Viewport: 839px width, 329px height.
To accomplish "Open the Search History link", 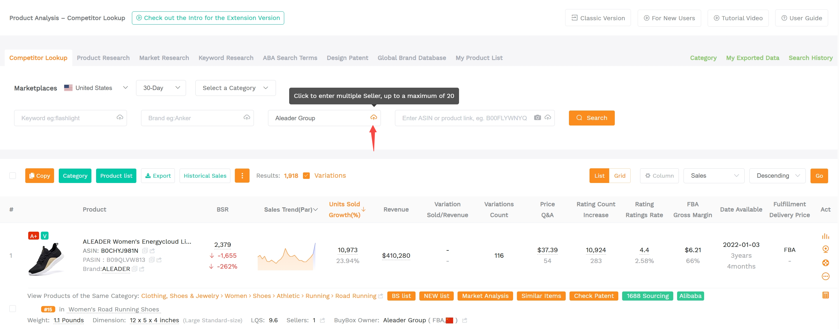I will (x=810, y=58).
